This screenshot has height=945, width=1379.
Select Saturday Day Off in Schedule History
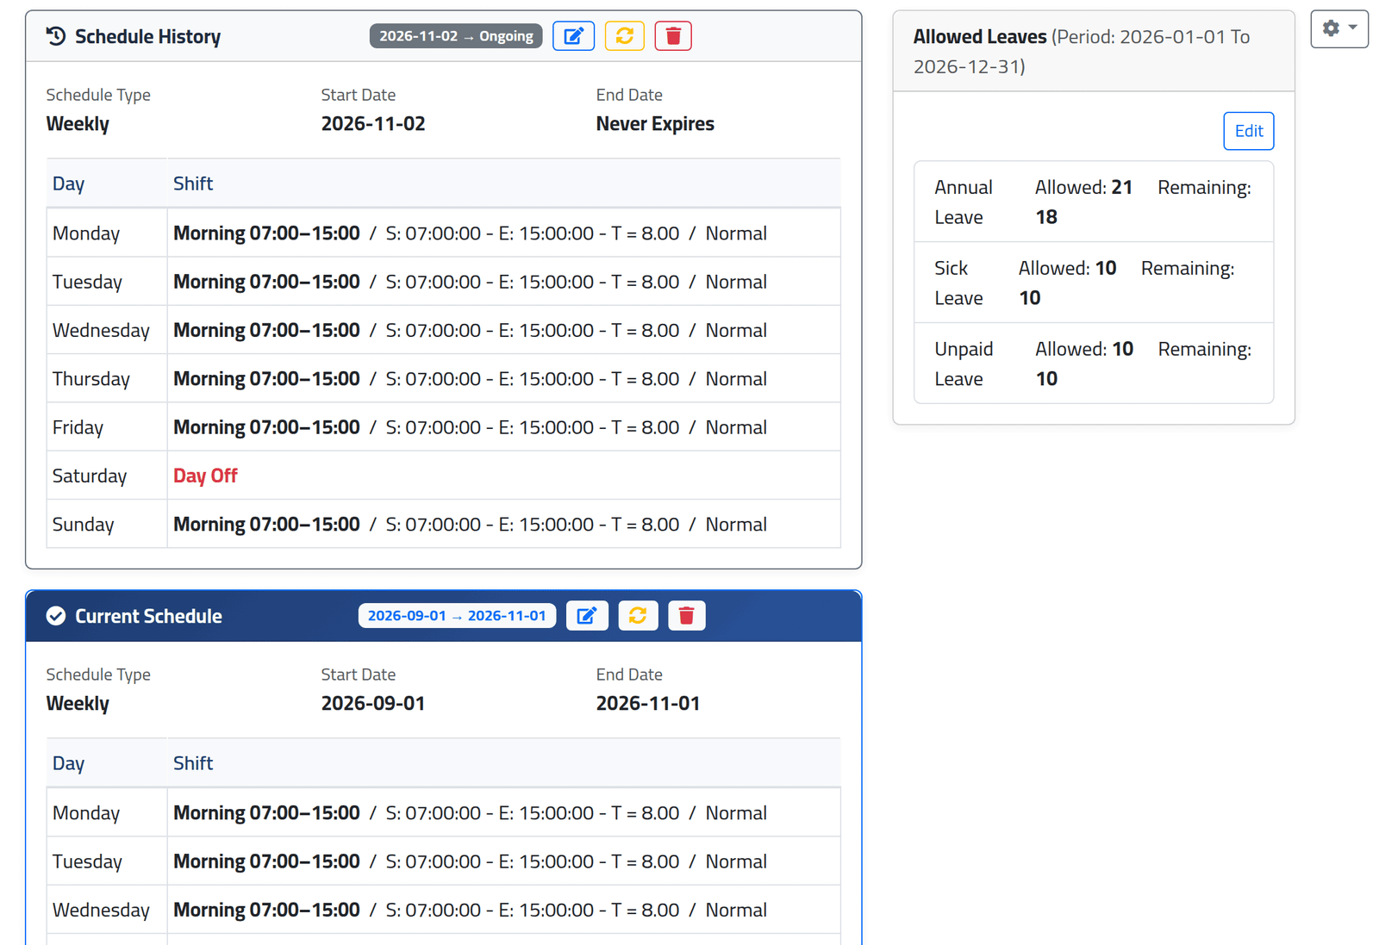(x=443, y=476)
